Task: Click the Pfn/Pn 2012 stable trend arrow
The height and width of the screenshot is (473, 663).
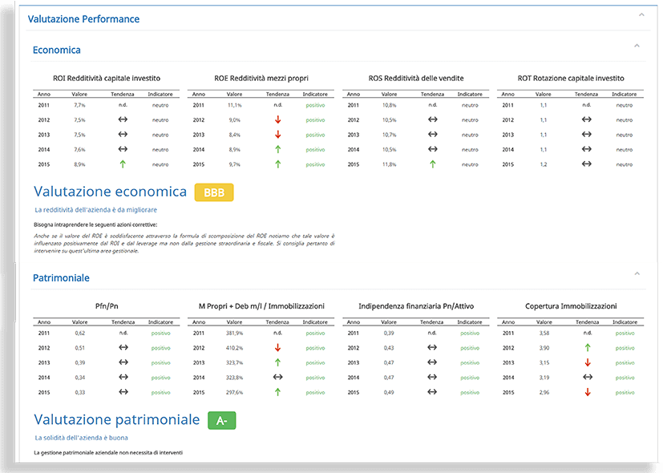Action: pyautogui.click(x=123, y=347)
